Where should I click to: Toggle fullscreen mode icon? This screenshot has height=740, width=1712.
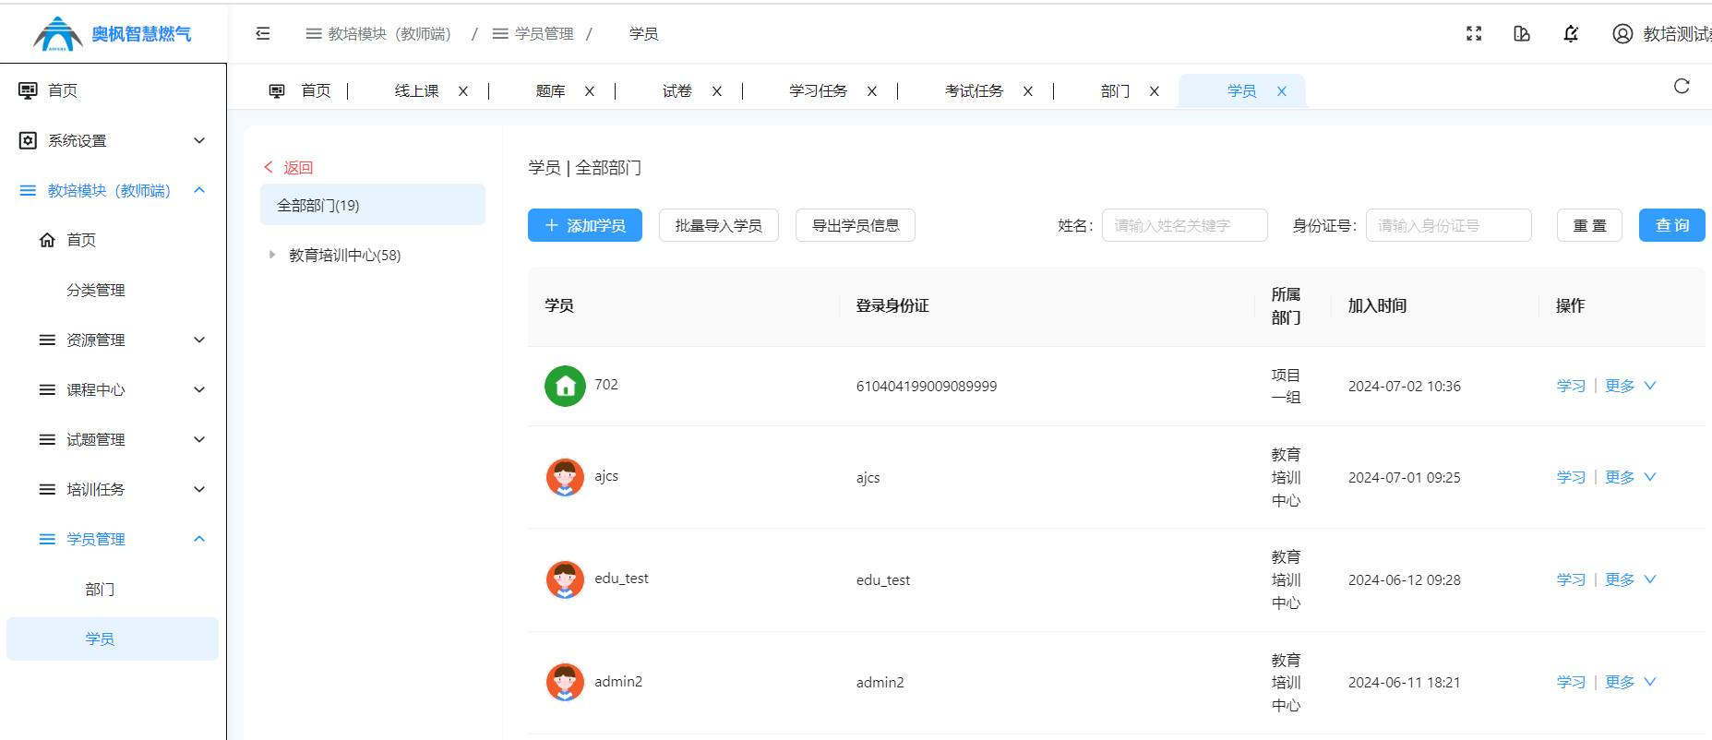1474,33
